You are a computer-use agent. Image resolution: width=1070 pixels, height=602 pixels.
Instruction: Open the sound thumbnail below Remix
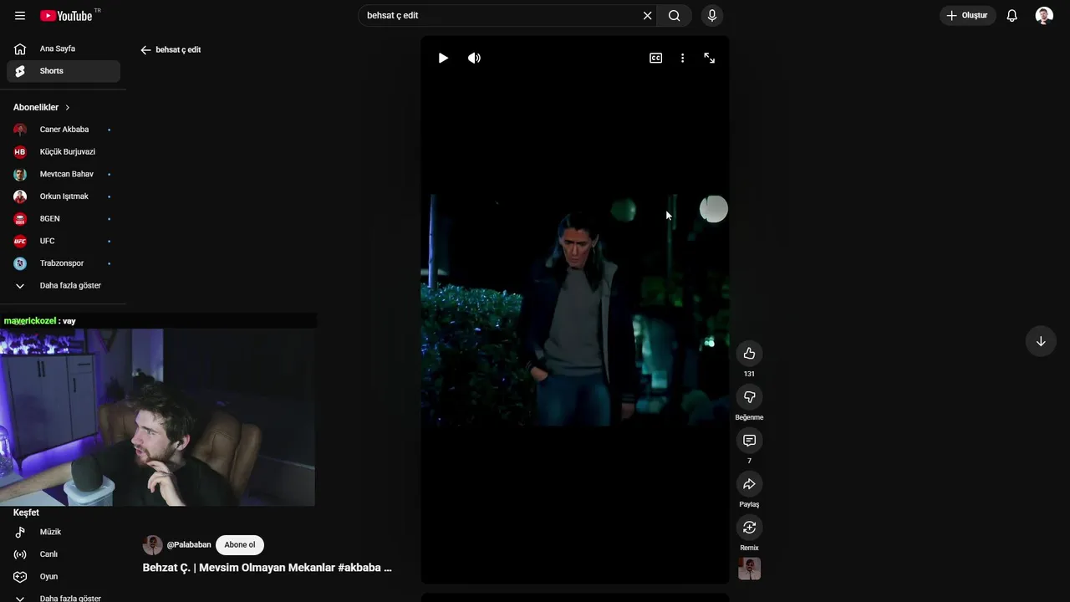749,569
